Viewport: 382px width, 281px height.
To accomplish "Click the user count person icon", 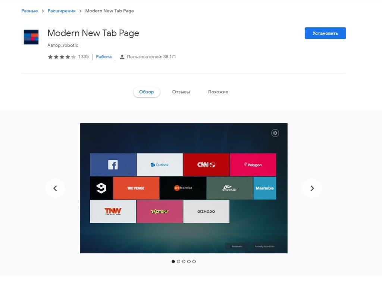I will [122, 57].
